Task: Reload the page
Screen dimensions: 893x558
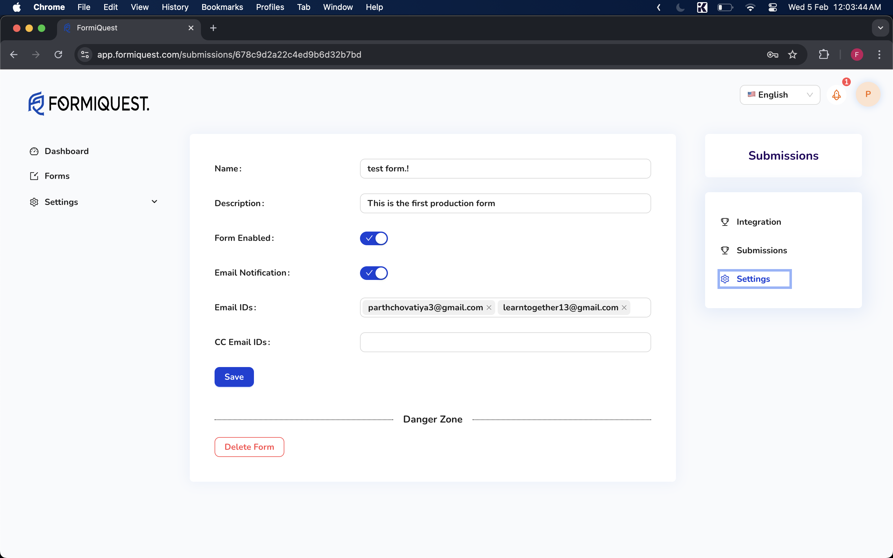Action: point(58,55)
